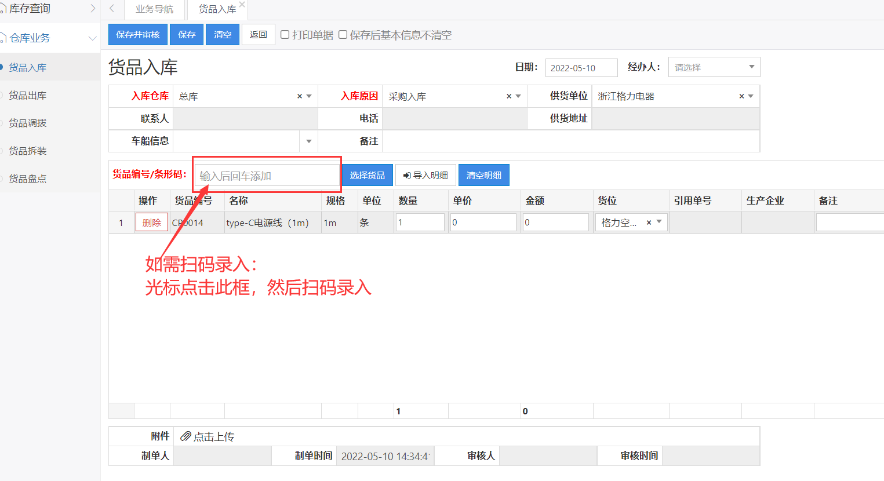Click the 库存查询 sidebar icon
The height and width of the screenshot is (481, 884).
tap(3, 9)
